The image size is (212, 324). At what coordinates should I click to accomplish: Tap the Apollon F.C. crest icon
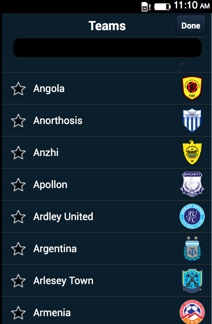tap(192, 184)
